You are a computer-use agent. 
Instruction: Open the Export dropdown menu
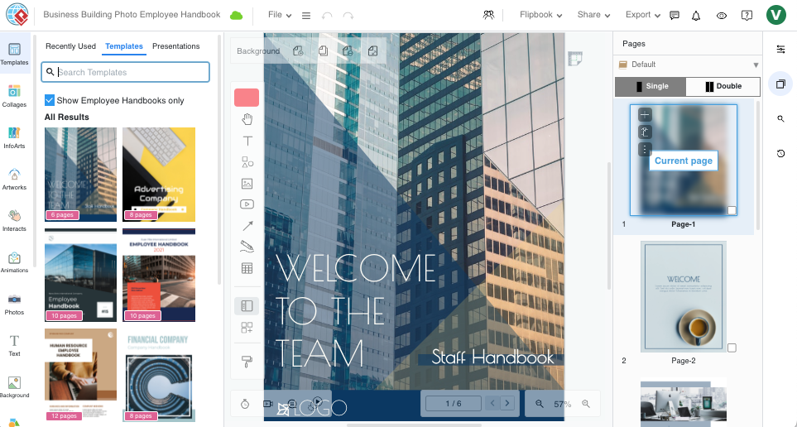(x=642, y=15)
